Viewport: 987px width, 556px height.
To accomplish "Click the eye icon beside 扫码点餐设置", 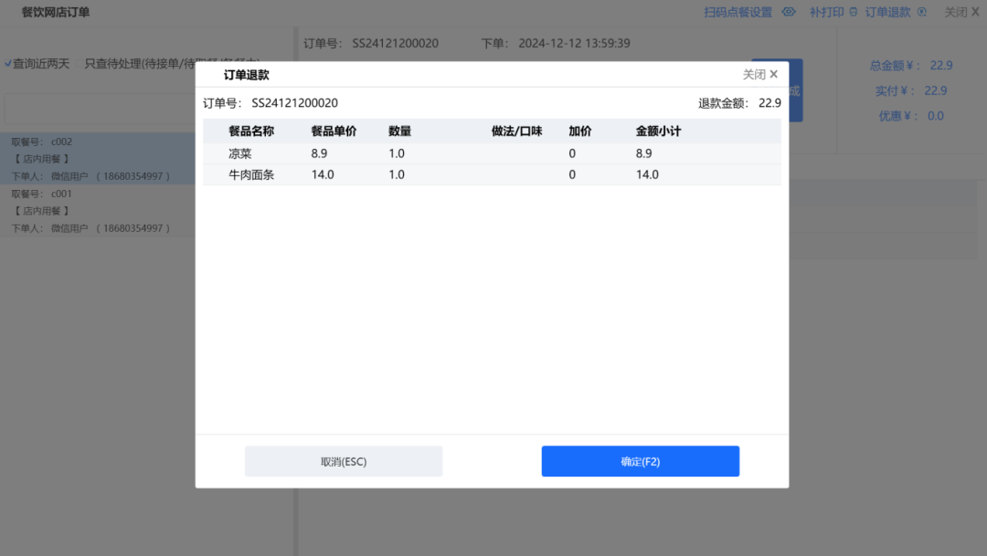I will tap(789, 12).
